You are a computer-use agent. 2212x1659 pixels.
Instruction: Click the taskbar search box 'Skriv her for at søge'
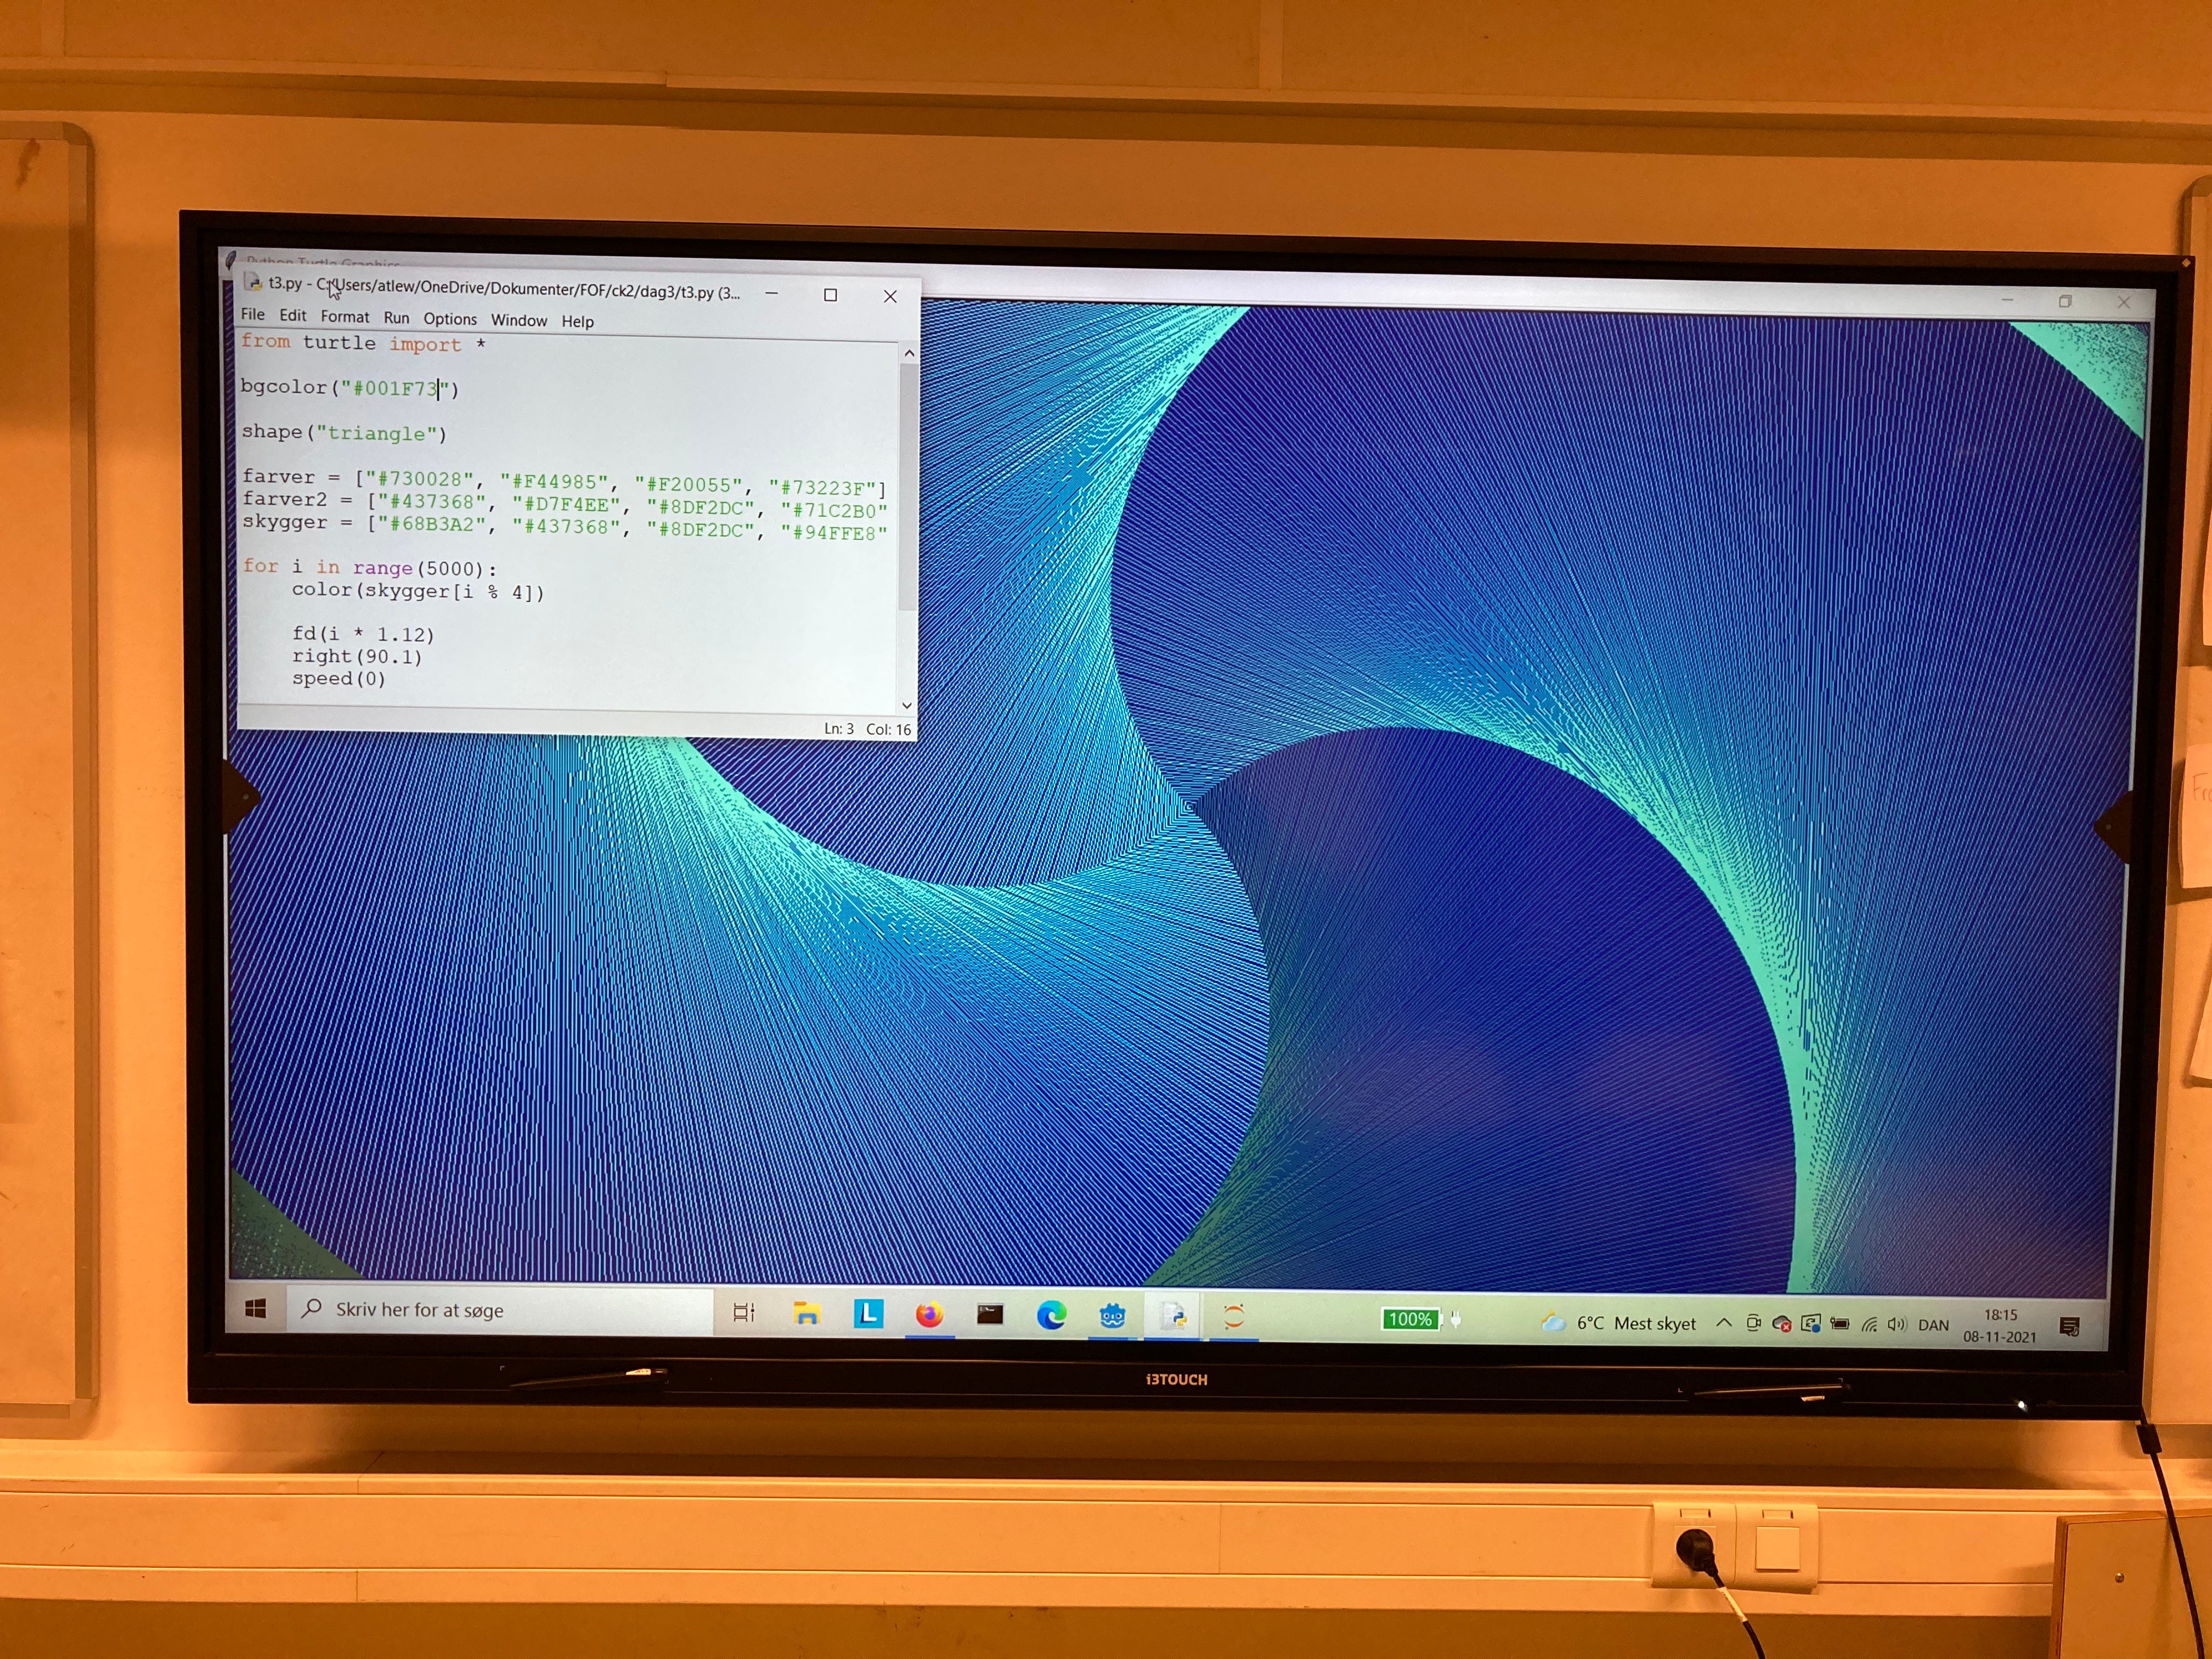coord(499,1310)
